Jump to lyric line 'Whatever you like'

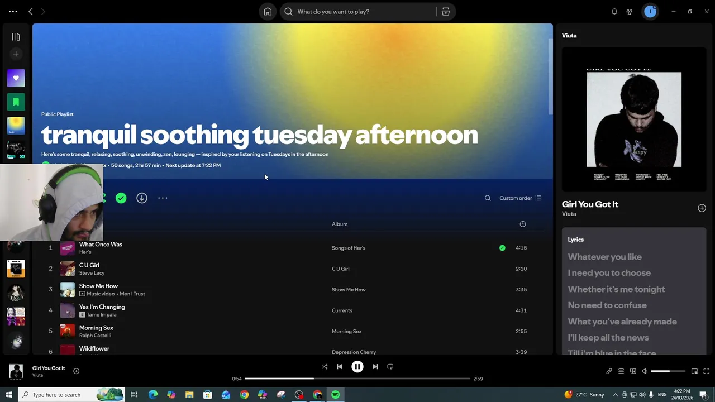point(605,257)
